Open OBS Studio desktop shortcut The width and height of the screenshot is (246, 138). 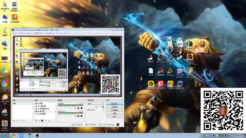pos(161,58)
